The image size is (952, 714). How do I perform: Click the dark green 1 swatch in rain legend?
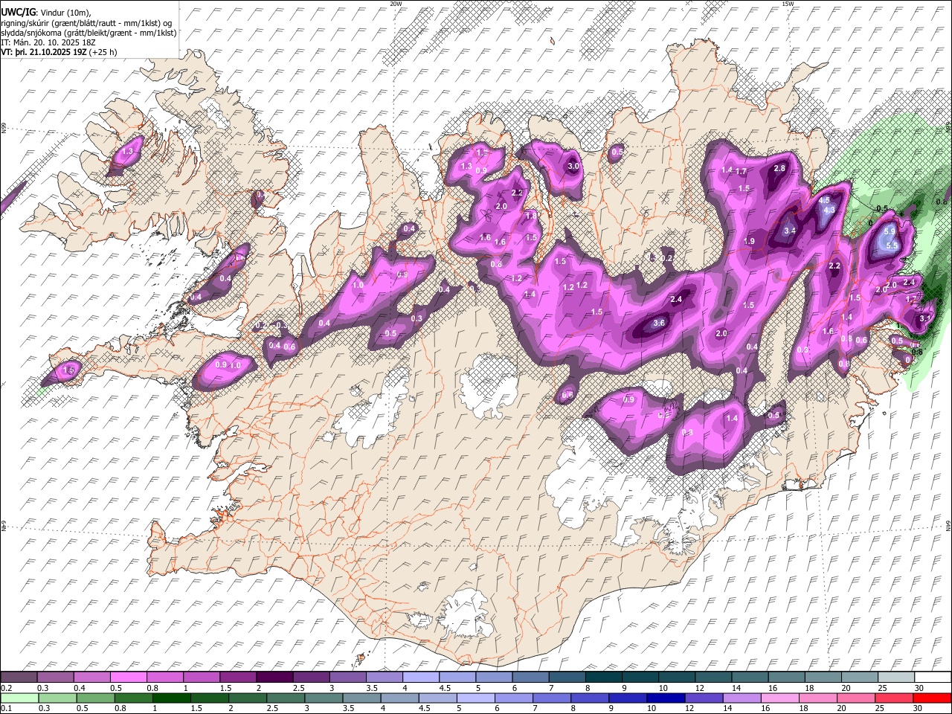tap(171, 698)
